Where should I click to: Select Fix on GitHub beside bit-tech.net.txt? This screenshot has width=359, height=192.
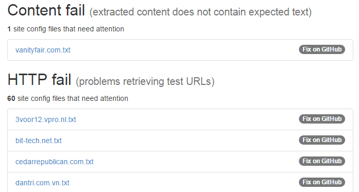pos(322,140)
